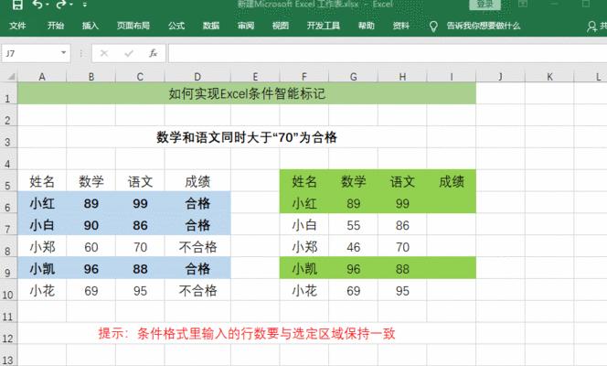Click the 小凯 cell in the green table
The image size is (607, 366).
pyautogui.click(x=304, y=269)
